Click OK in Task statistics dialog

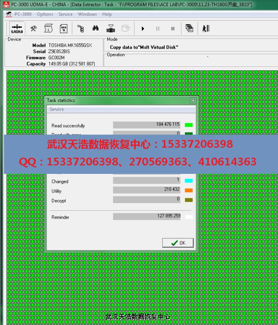178,243
